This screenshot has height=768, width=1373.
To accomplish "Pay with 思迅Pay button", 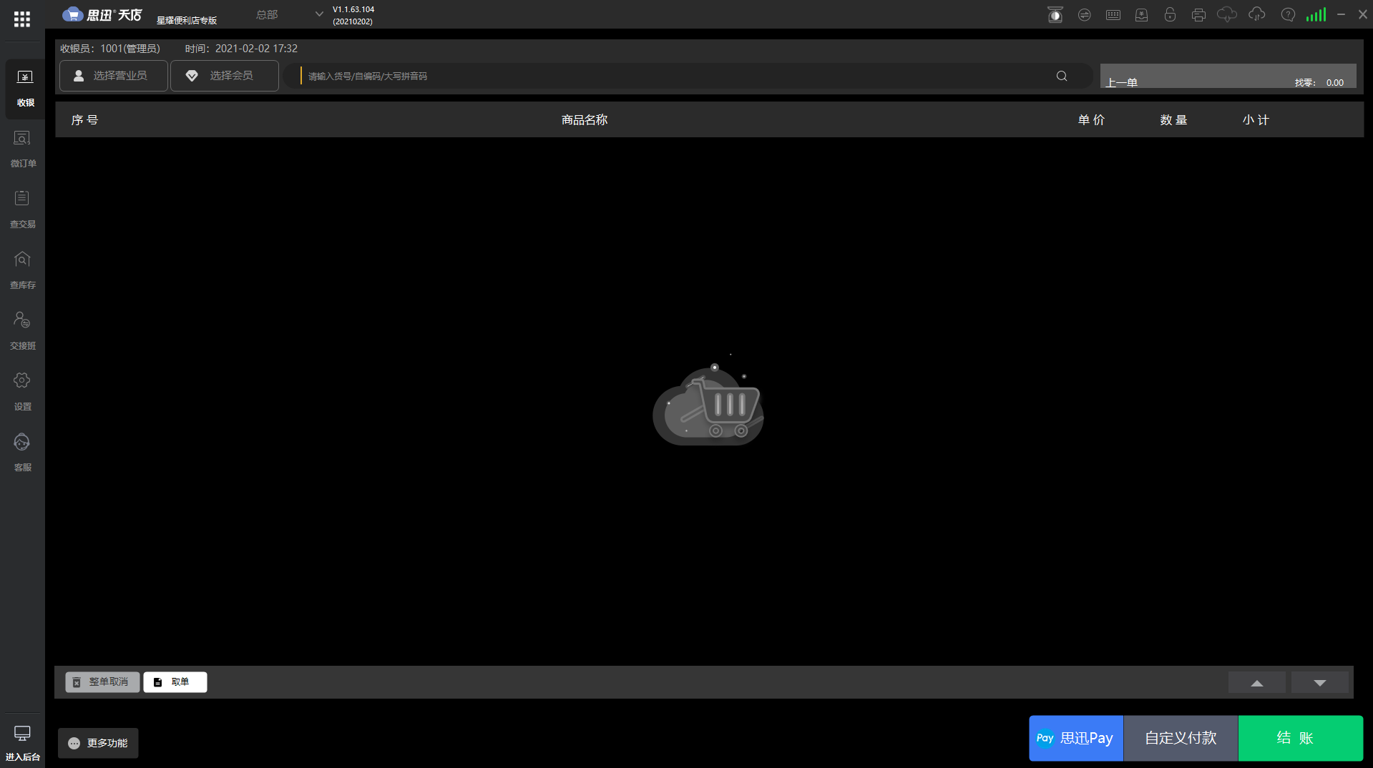I will tap(1076, 738).
